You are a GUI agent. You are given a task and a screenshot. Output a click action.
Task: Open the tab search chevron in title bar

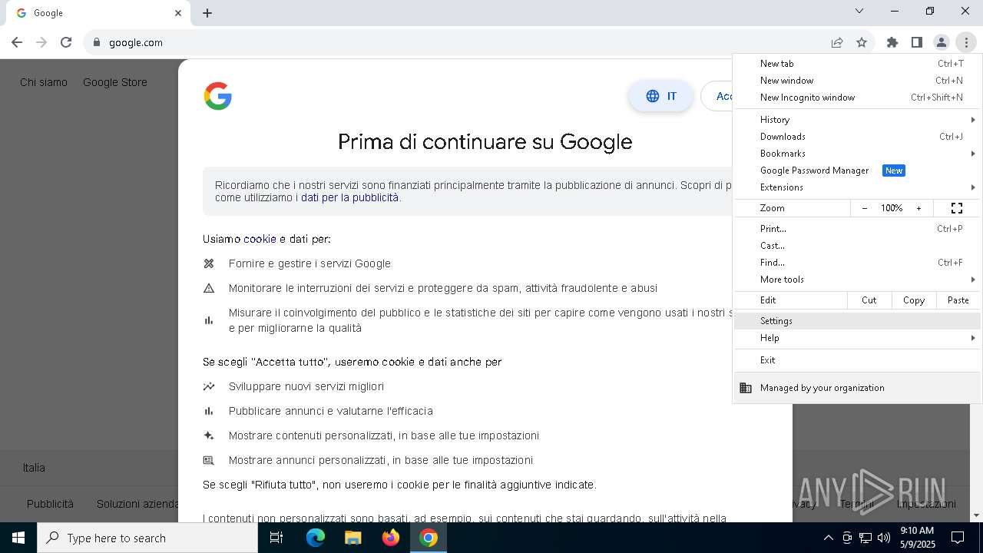coord(859,11)
